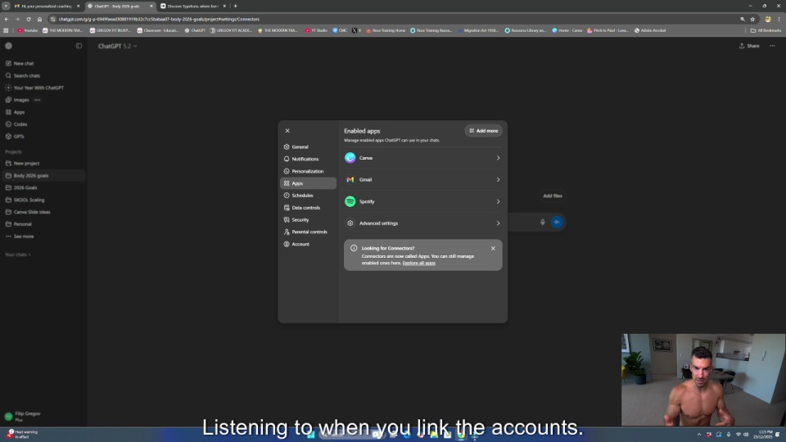Open the ChatGPT 5.2 model dropdown

[117, 46]
